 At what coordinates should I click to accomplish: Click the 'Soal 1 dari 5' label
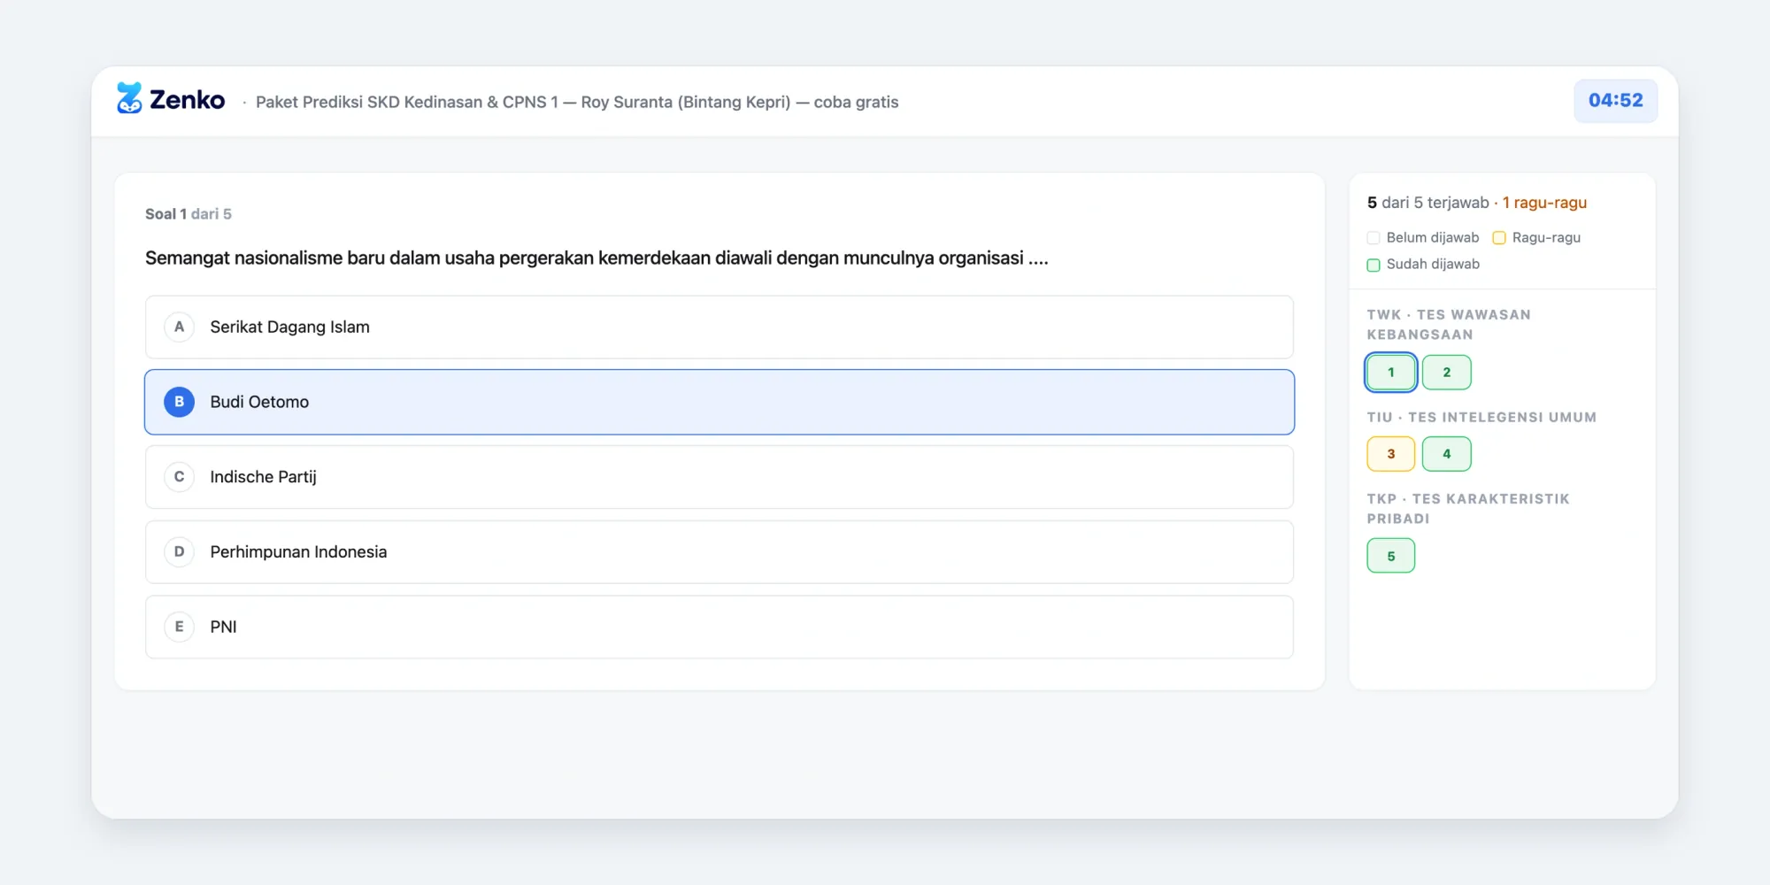(189, 214)
